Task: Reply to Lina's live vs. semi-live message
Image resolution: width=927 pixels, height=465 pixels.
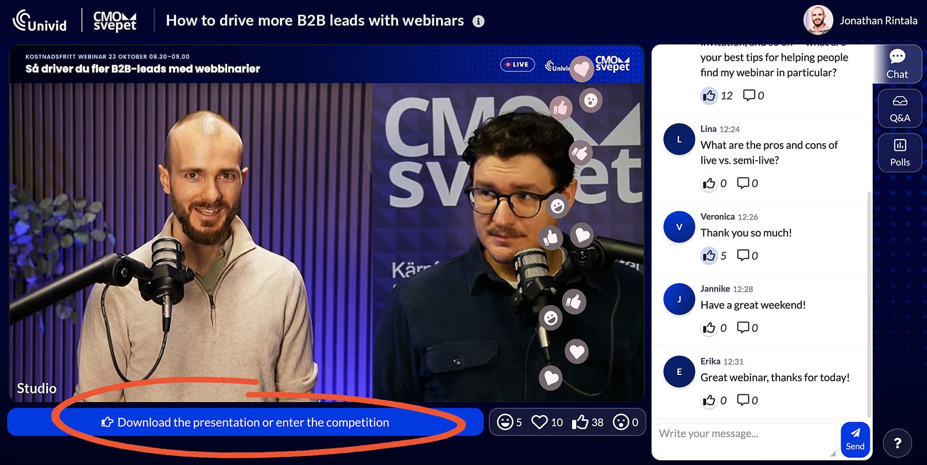Action: (x=743, y=183)
